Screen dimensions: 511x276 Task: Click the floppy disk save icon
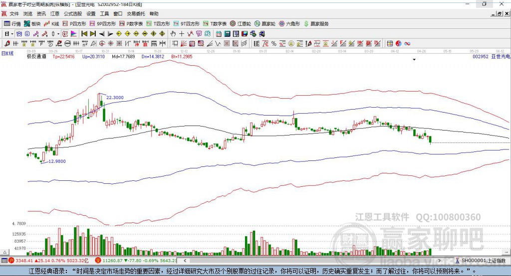(245, 34)
